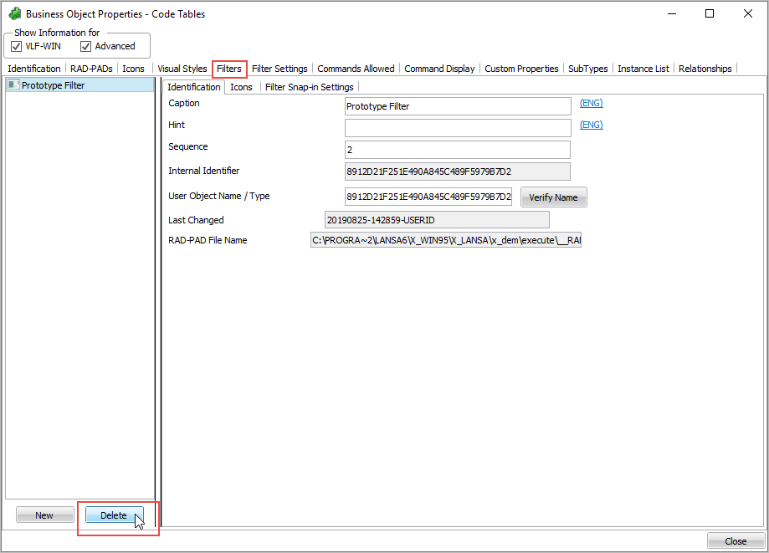
Task: Open the top-level Icons tab
Action: [133, 69]
